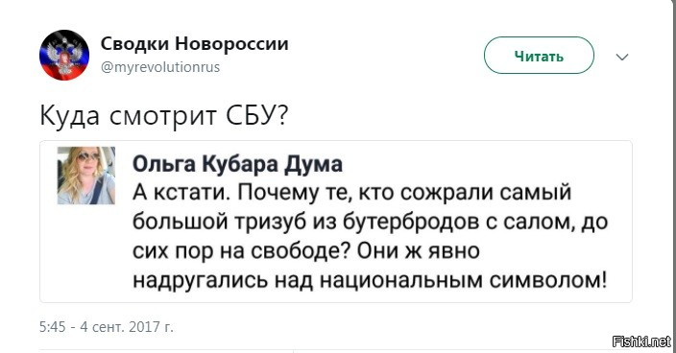This screenshot has height=353, width=676.
Task: Click the 5:45 - 4 сент. 2017 г. timestamp
Action: (x=106, y=327)
